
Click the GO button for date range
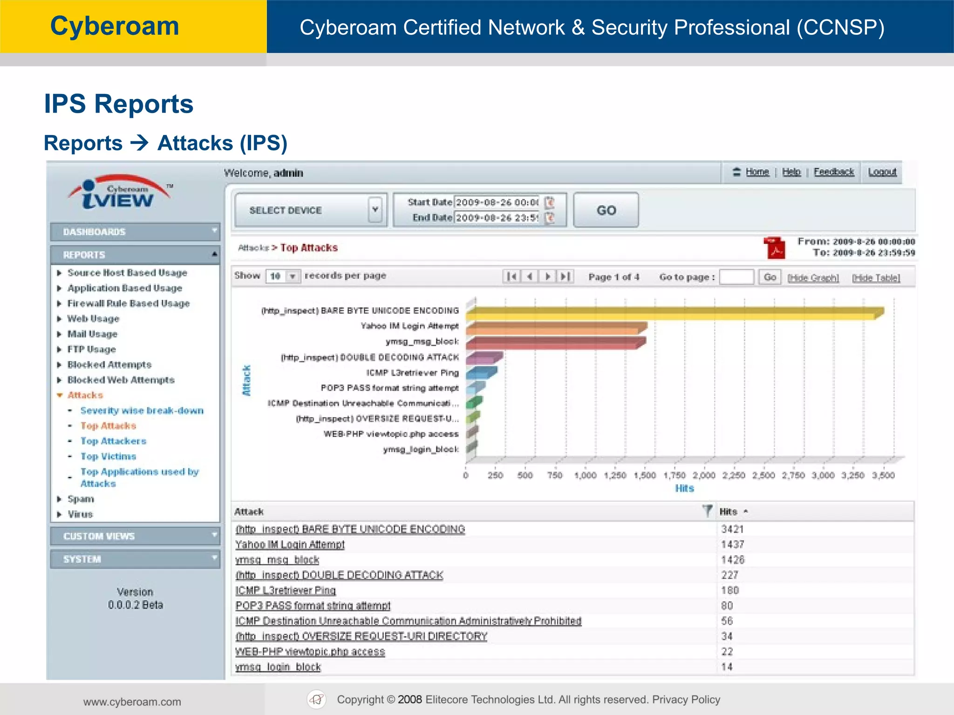click(606, 210)
